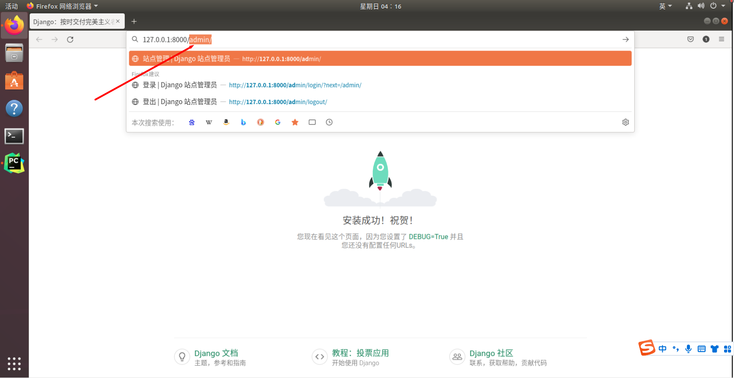
Task: Open PyCharm from the dock
Action: [x=14, y=163]
